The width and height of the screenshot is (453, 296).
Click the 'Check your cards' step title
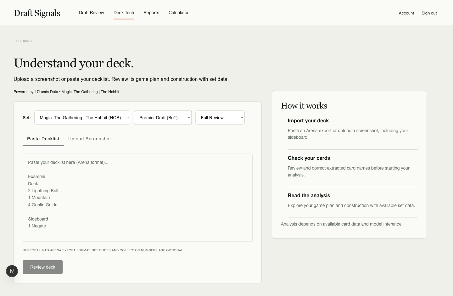pos(309,158)
